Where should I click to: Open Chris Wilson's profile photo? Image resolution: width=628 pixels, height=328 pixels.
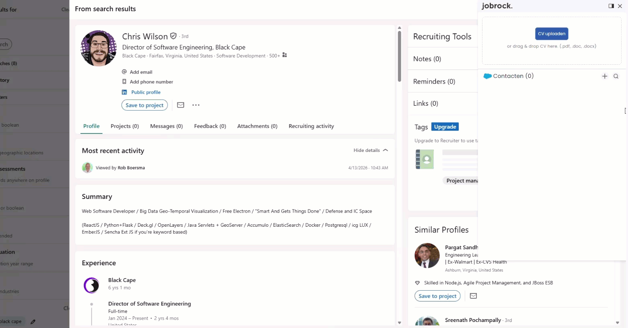[x=99, y=48]
